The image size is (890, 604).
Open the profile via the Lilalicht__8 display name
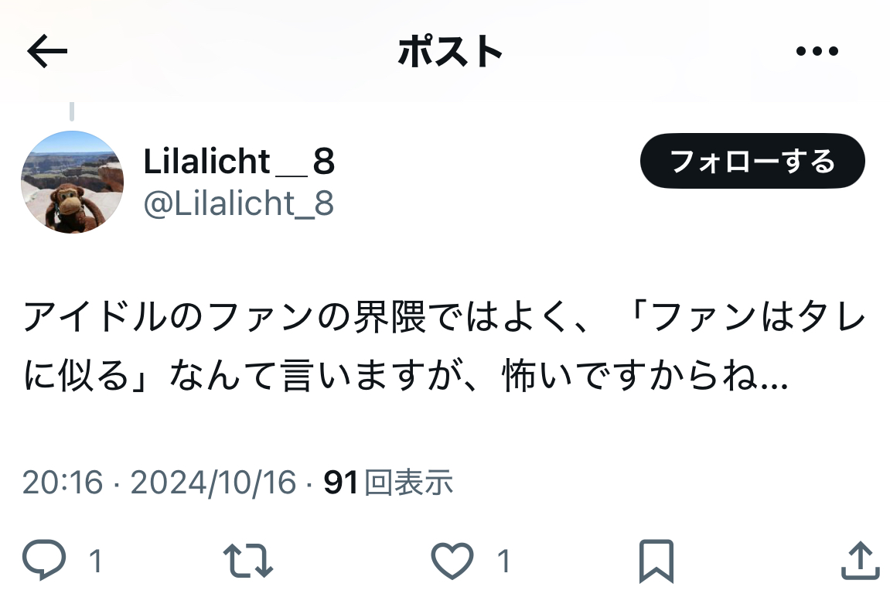(x=239, y=161)
